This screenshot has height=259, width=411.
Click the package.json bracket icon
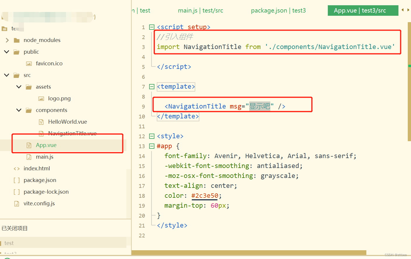click(x=17, y=180)
